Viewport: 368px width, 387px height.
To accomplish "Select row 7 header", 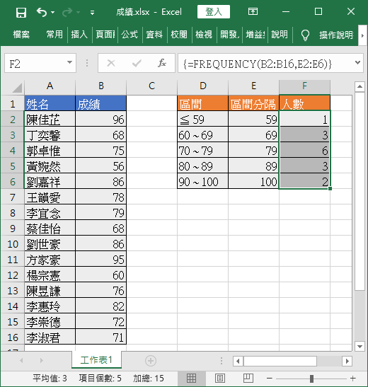I will point(13,197).
